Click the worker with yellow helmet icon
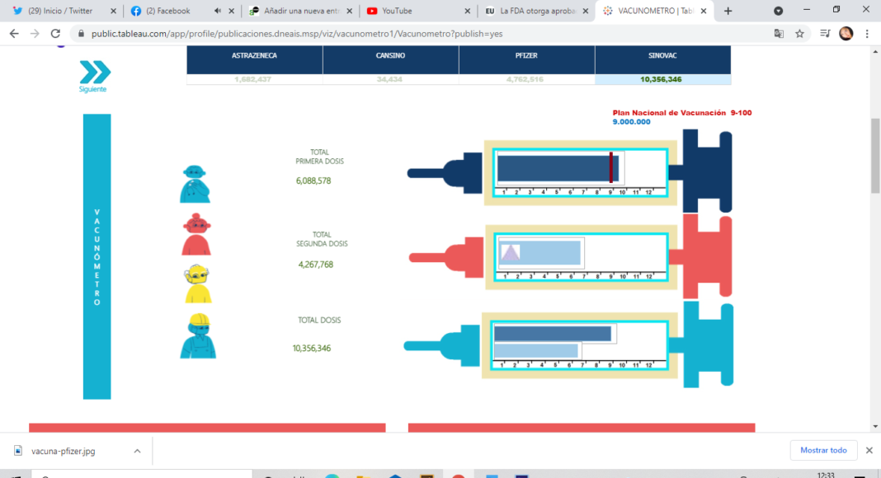Screen dimensions: 881x478 [x=198, y=335]
